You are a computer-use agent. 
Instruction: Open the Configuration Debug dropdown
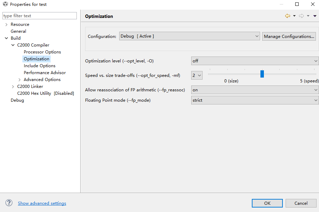(x=189, y=36)
